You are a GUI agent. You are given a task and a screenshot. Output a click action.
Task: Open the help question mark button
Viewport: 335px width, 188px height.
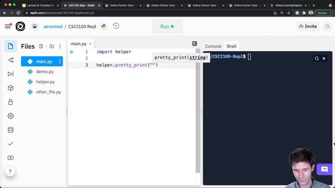(10, 171)
